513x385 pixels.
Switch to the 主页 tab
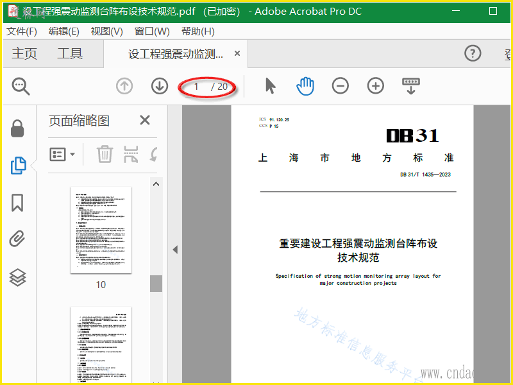coord(24,53)
